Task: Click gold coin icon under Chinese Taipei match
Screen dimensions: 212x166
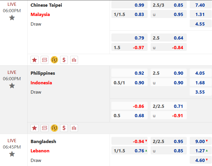Action: (54, 60)
